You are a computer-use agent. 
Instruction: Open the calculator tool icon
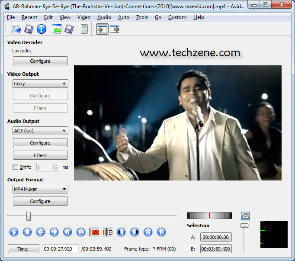[x=84, y=29]
